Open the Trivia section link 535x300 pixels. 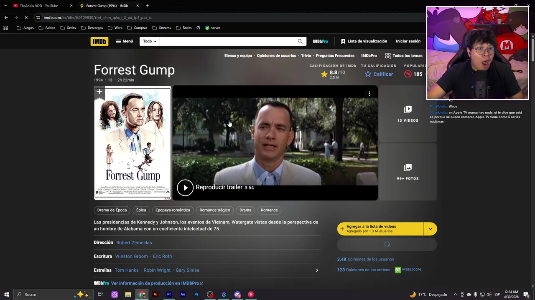click(x=306, y=55)
